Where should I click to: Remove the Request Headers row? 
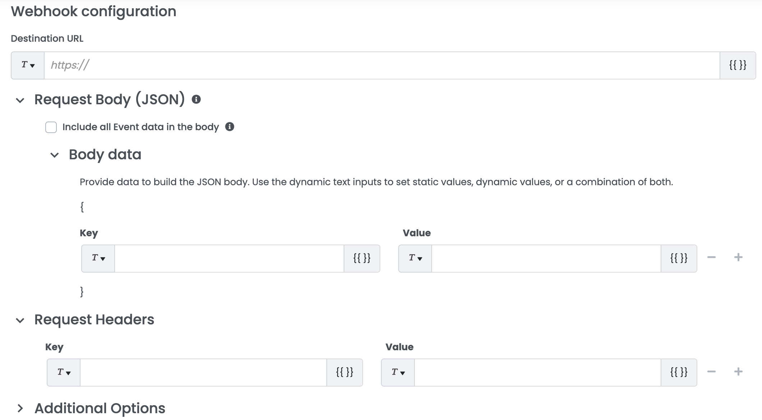click(x=711, y=371)
